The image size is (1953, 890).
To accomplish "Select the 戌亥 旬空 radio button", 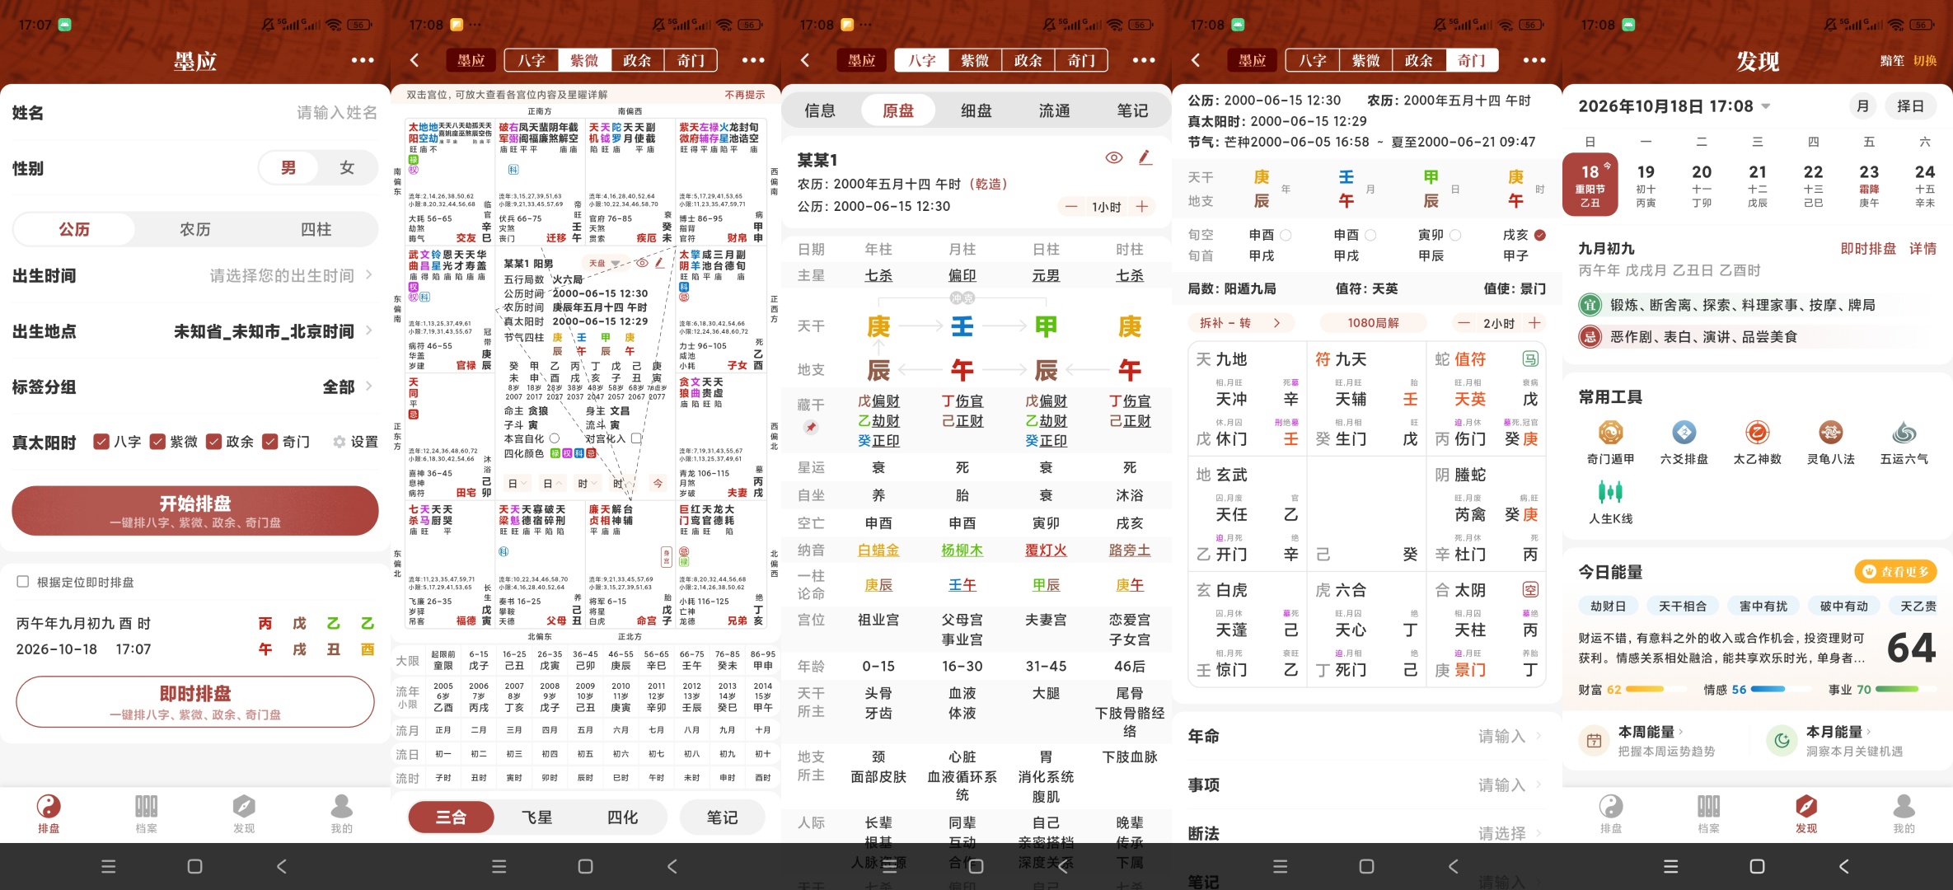I will click(x=1540, y=235).
